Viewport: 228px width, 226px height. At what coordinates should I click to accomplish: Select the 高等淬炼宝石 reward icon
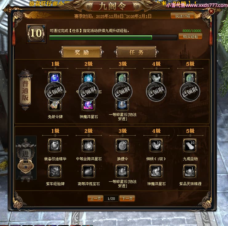click(88, 171)
